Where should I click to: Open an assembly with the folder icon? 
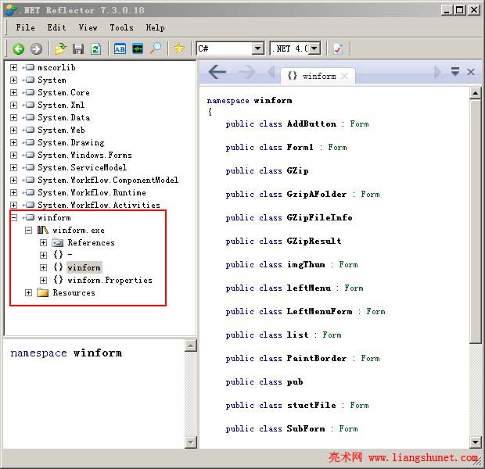(60, 48)
